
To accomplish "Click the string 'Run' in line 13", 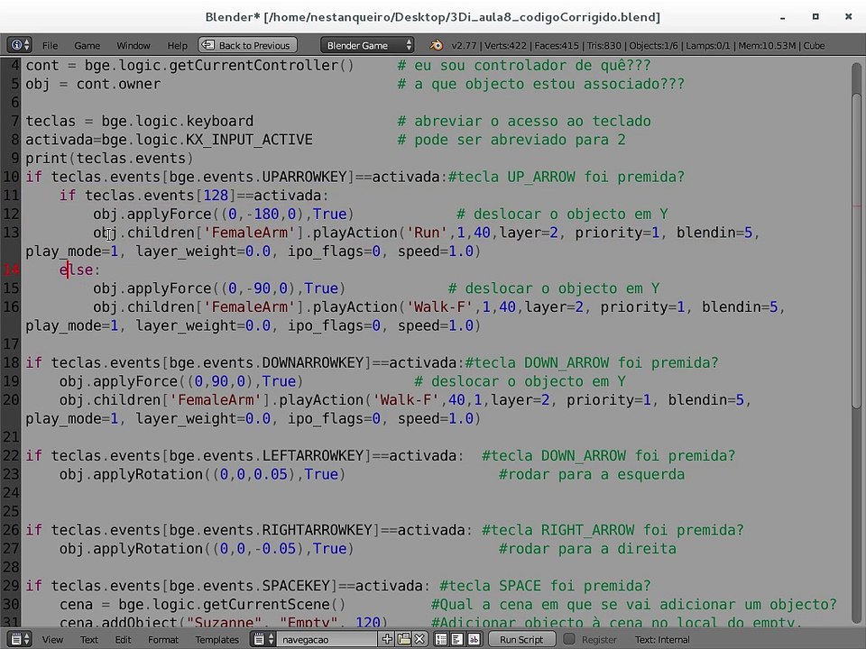I will coord(427,233).
